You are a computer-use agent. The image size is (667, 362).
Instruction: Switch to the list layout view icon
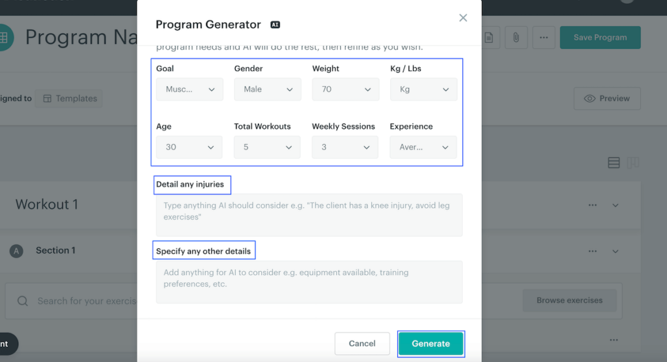[614, 163]
